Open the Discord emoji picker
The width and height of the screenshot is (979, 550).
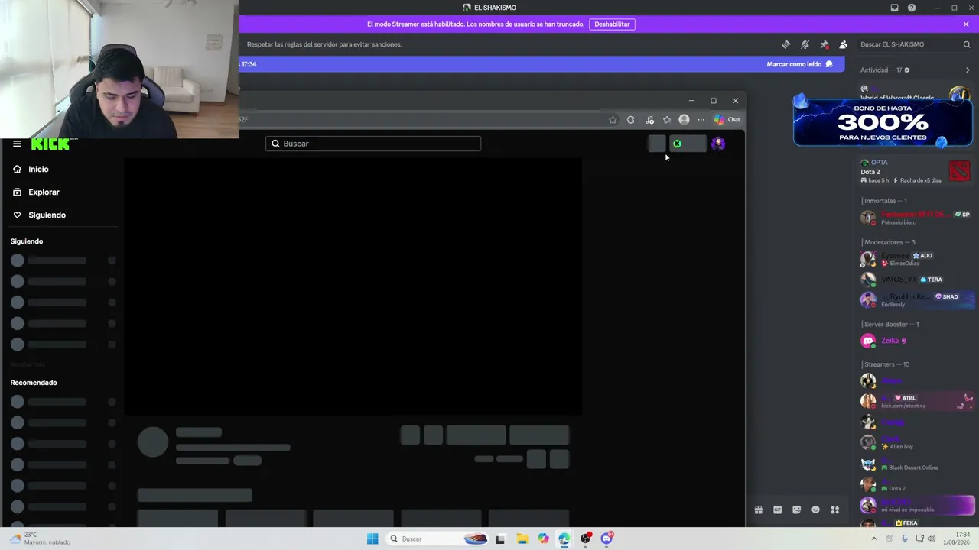[816, 510]
